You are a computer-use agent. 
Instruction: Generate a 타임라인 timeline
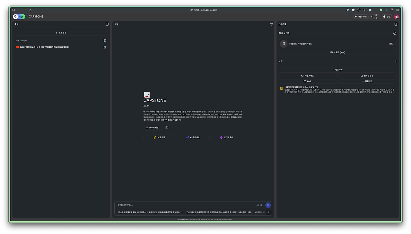(x=367, y=81)
